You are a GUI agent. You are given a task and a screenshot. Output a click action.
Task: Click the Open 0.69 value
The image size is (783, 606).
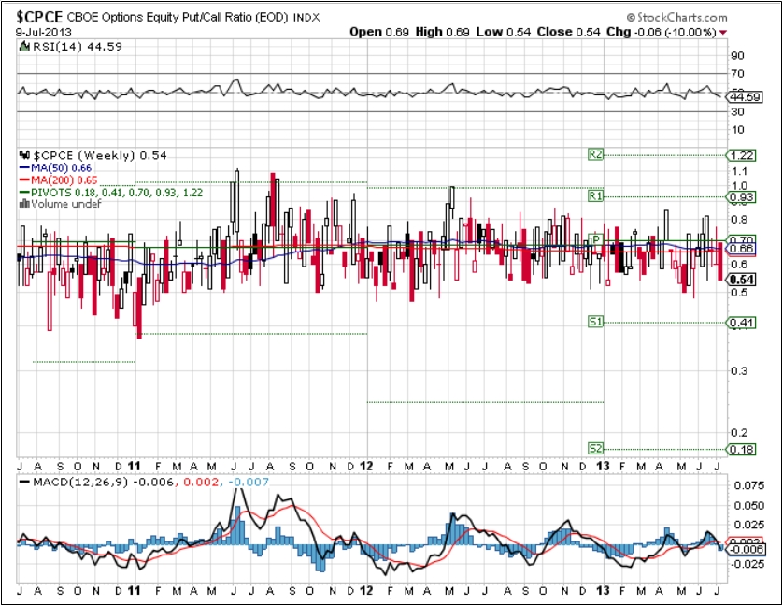(379, 32)
